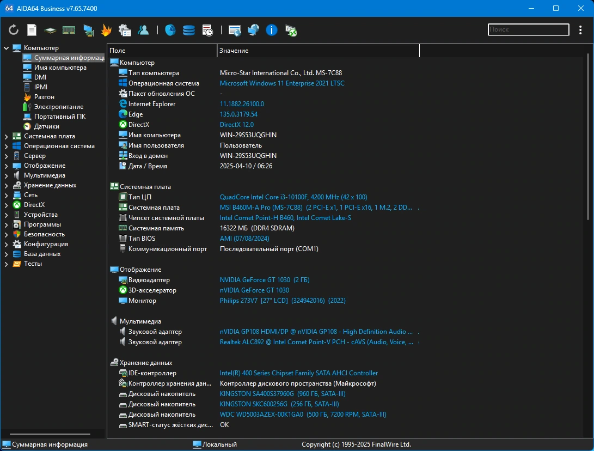Viewport: 594px width, 451px height.
Task: Open the three-dot menu near search
Action: point(580,30)
